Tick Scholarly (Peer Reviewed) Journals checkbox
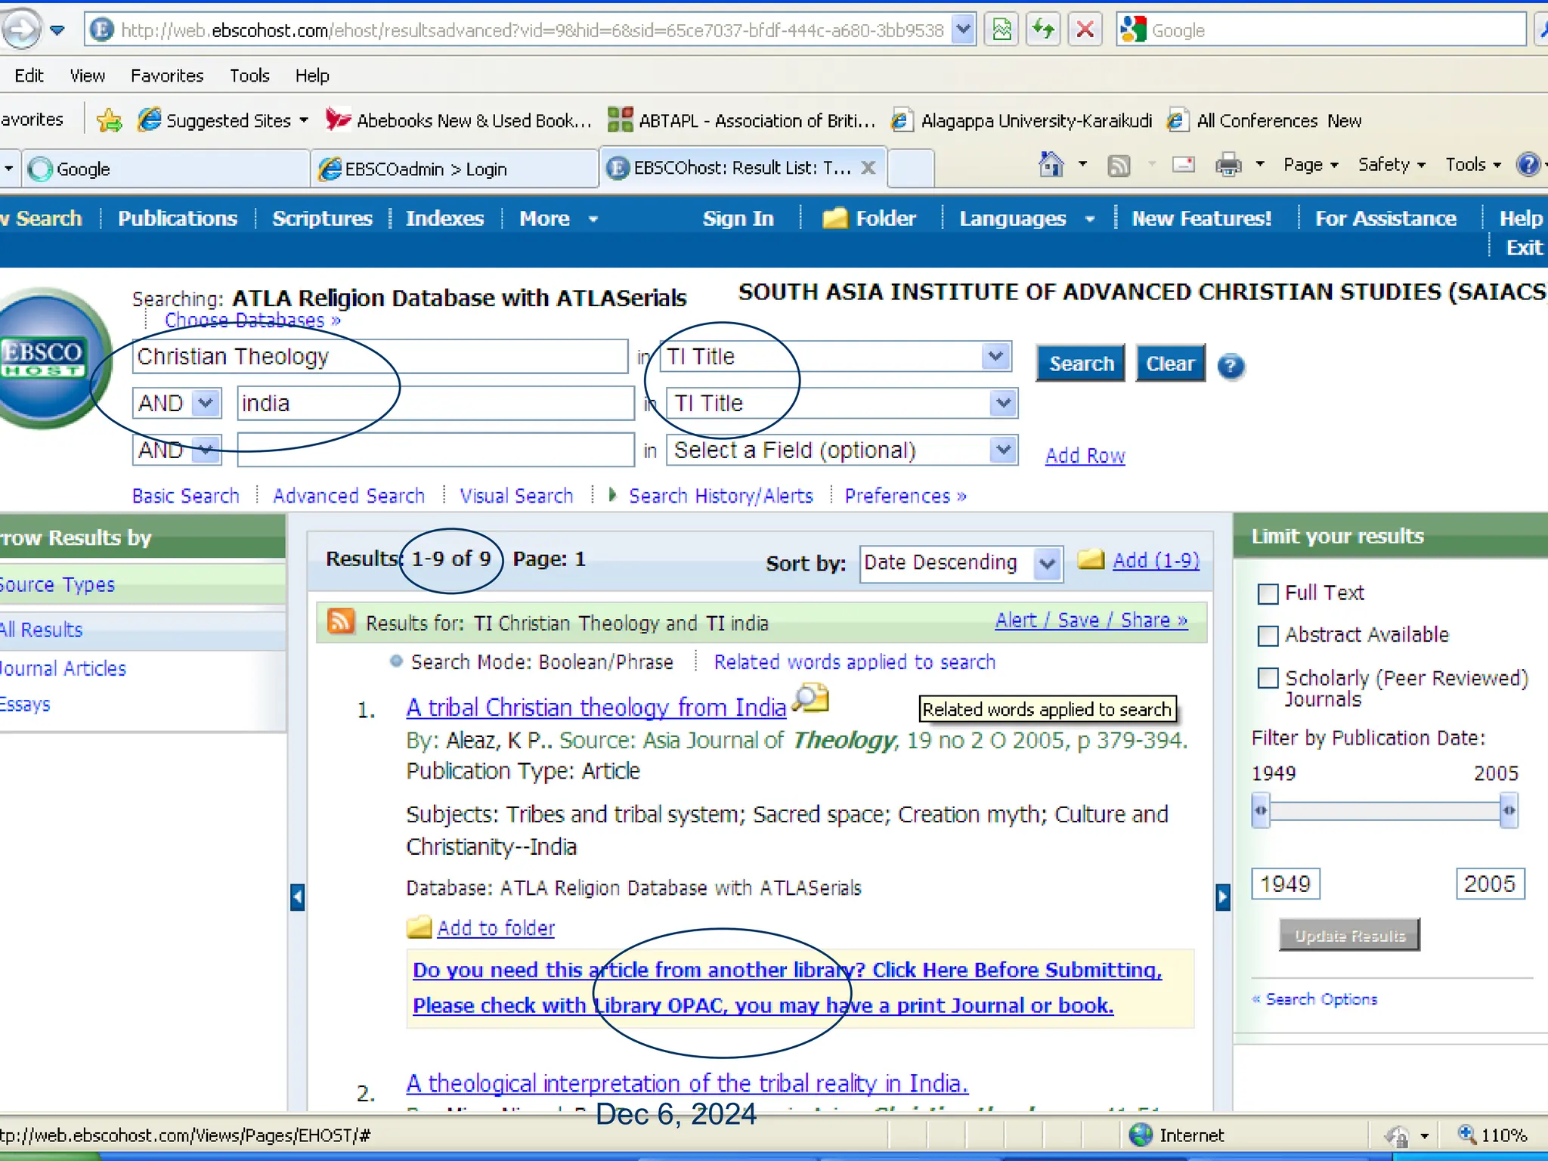 coord(1268,678)
